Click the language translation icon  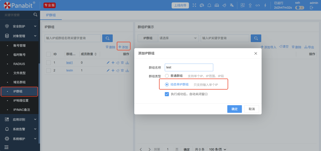coord(231,5)
